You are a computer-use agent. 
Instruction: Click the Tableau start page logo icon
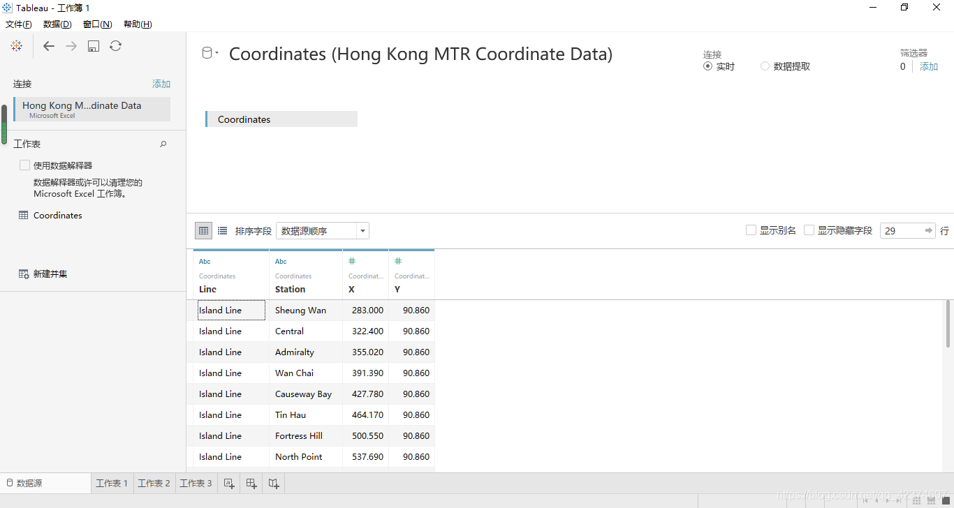pyautogui.click(x=16, y=46)
